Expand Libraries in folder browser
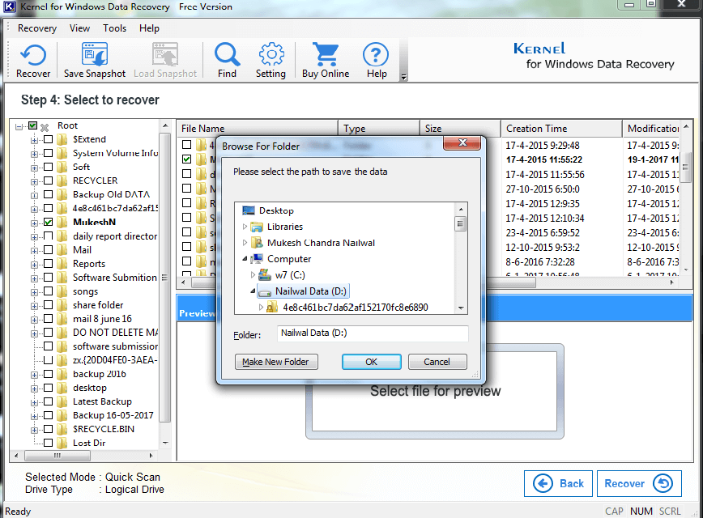Image resolution: width=703 pixels, height=518 pixels. (245, 227)
